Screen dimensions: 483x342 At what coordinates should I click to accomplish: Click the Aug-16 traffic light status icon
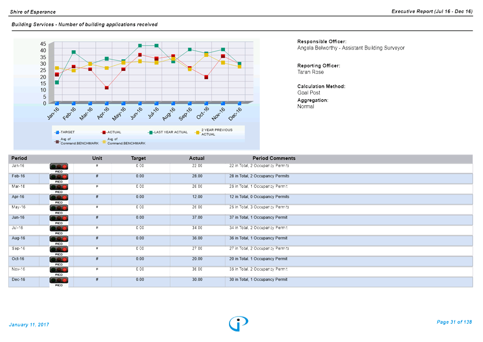tap(59, 239)
